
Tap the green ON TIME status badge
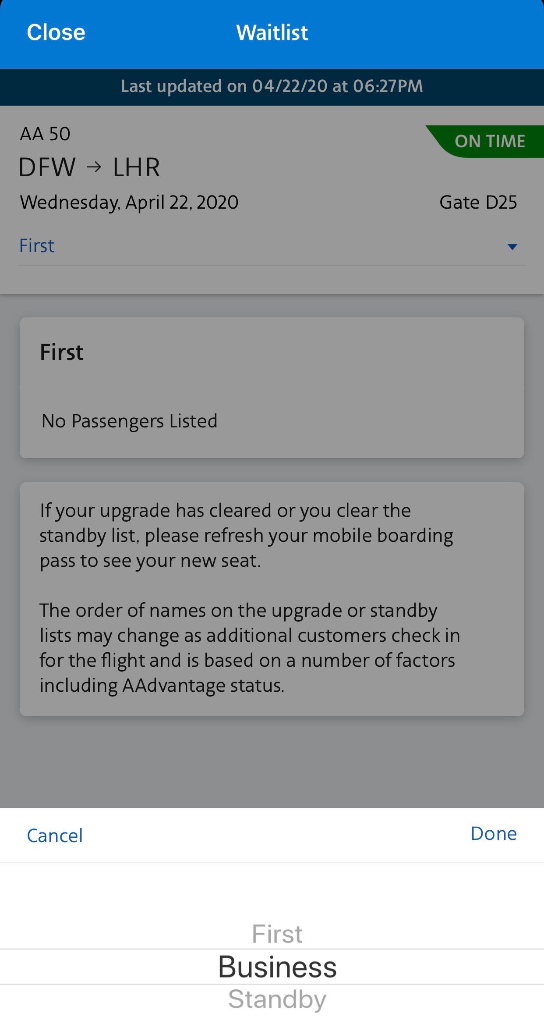coord(489,141)
